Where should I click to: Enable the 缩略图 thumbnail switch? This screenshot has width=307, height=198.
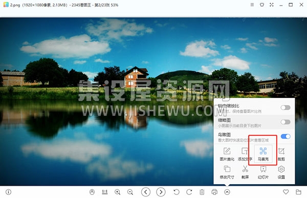tap(286, 122)
